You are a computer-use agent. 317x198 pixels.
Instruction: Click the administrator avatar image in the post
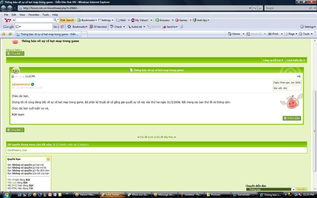pos(291,102)
